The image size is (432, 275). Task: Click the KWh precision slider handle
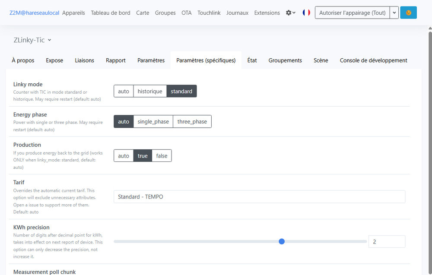pos(282,241)
